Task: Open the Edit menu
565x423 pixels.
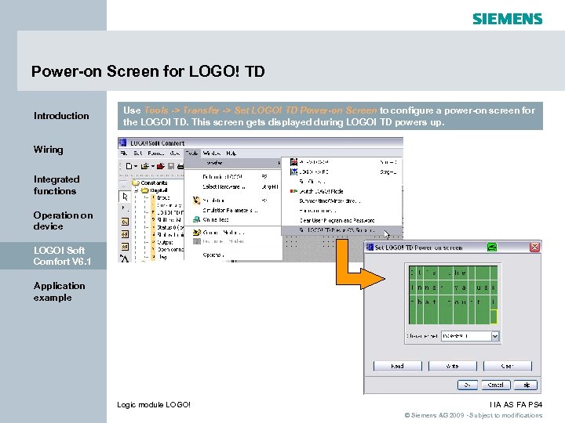Action: pyautogui.click(x=138, y=154)
